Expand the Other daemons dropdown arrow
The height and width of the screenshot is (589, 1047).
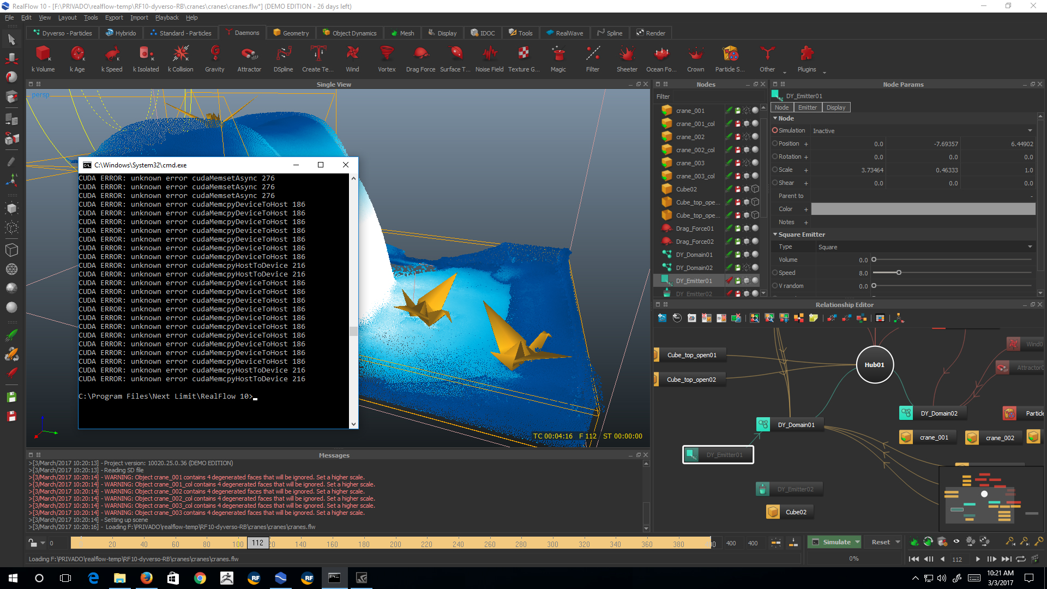pos(785,72)
